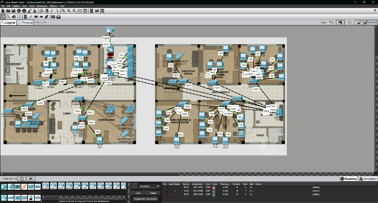
Task: Print the workspace with printer icon
Action: pos(19,11)
